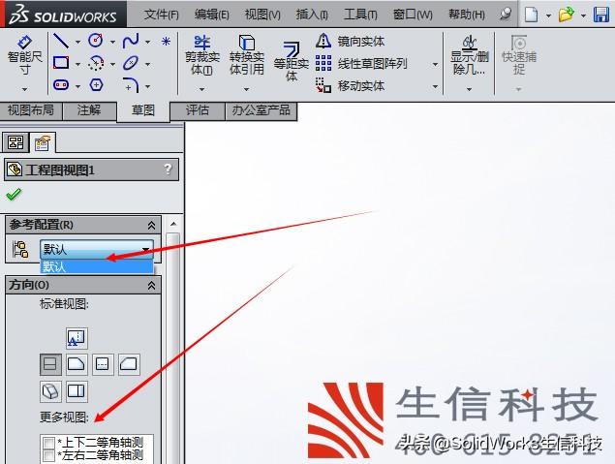Select the Sketch Fillet tool

click(131, 84)
